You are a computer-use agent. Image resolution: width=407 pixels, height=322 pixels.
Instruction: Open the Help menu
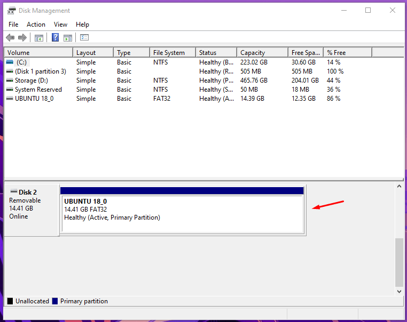[82, 25]
